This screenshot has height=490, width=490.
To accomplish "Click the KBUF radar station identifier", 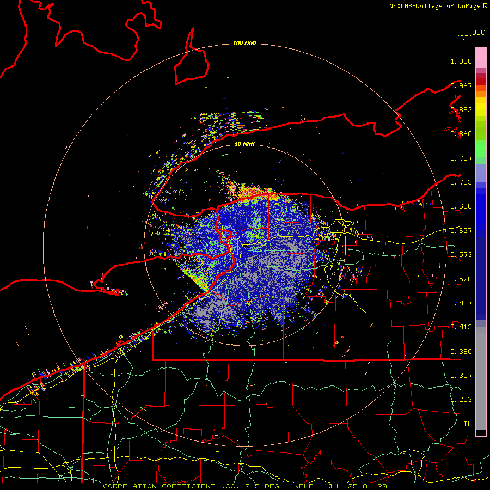I will point(303,486).
